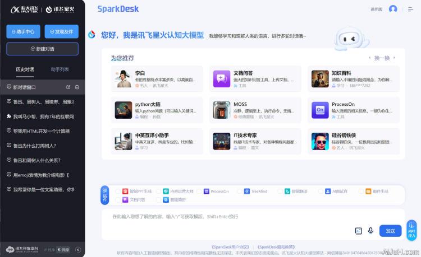The width and height of the screenshot is (421, 257).
Task: Rename 新对话窗口 using the edit icon
Action: pos(68,87)
